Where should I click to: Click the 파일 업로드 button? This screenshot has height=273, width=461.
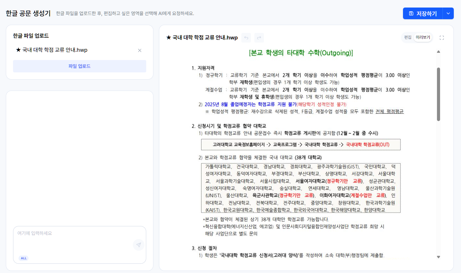click(80, 66)
